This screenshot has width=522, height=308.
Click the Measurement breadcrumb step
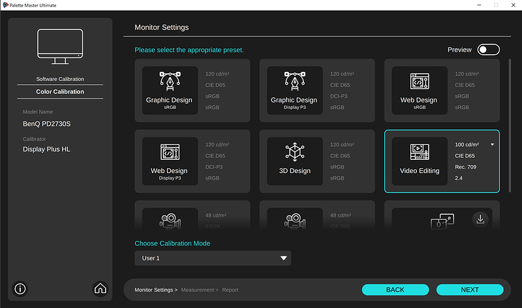coord(200,290)
